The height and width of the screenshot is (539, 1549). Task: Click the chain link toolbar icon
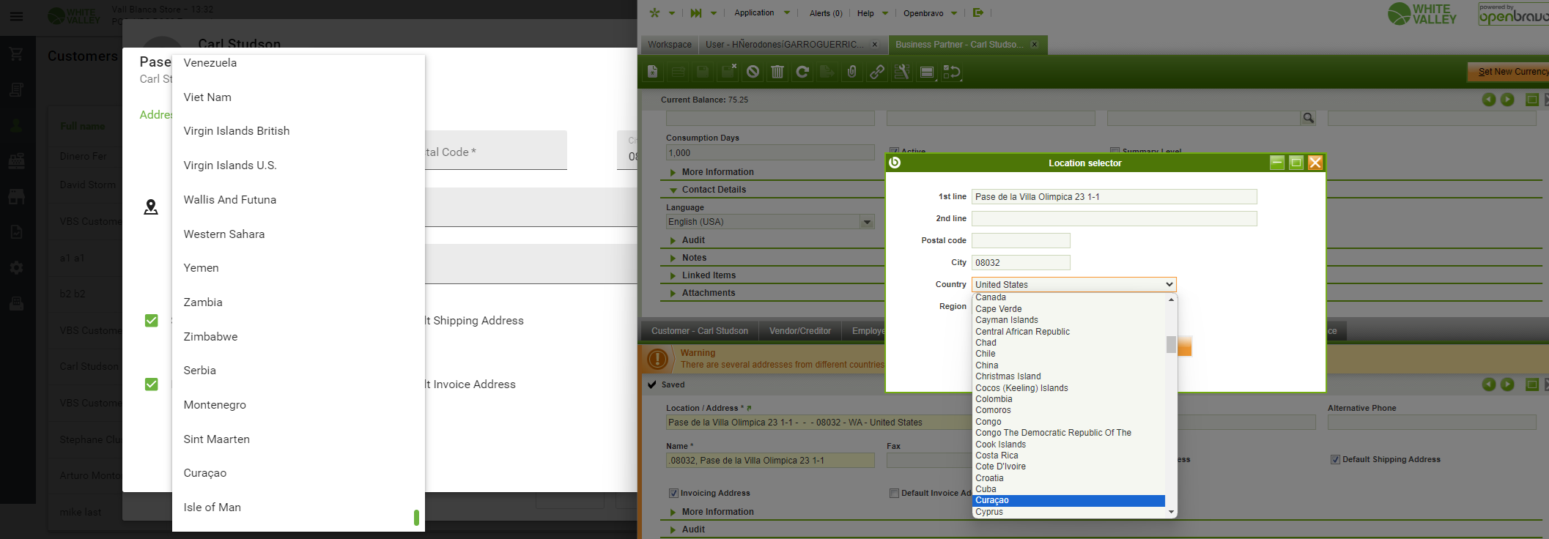pyautogui.click(x=876, y=72)
